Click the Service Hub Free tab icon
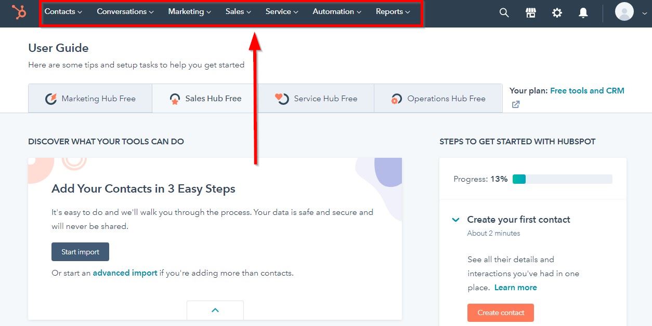 (x=282, y=99)
